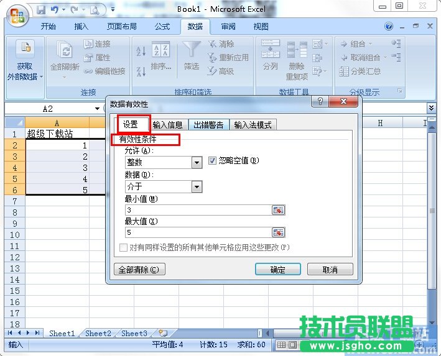Switch to the Input Message (输入信息) tab
Image resolution: width=441 pixels, height=356 pixels.
168,124
